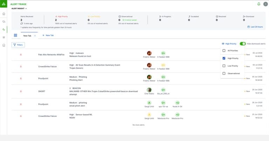The width and height of the screenshot is (269, 141).
Task: Click host icon in SNORT row
Action: pos(163,90)
